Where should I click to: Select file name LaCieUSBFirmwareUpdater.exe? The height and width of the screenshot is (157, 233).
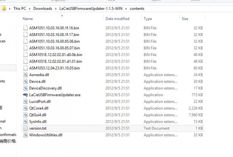(55, 95)
